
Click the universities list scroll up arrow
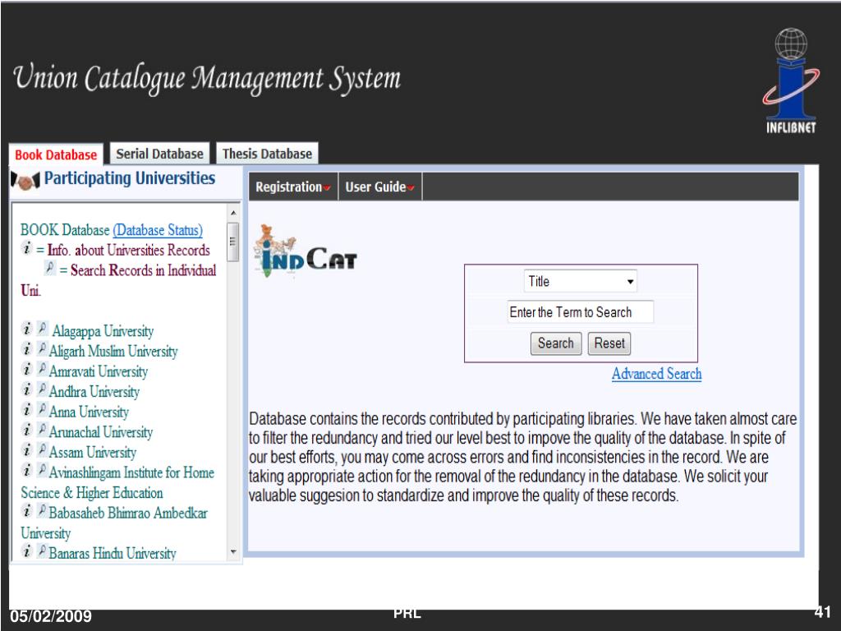[232, 213]
